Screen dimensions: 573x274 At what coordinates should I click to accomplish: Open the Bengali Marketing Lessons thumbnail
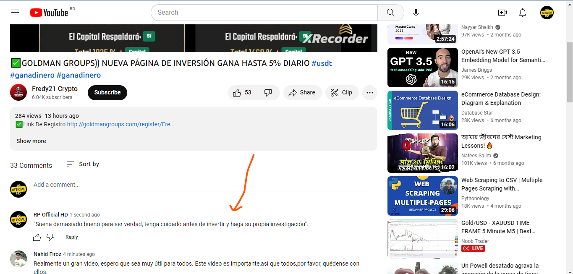tap(423, 153)
